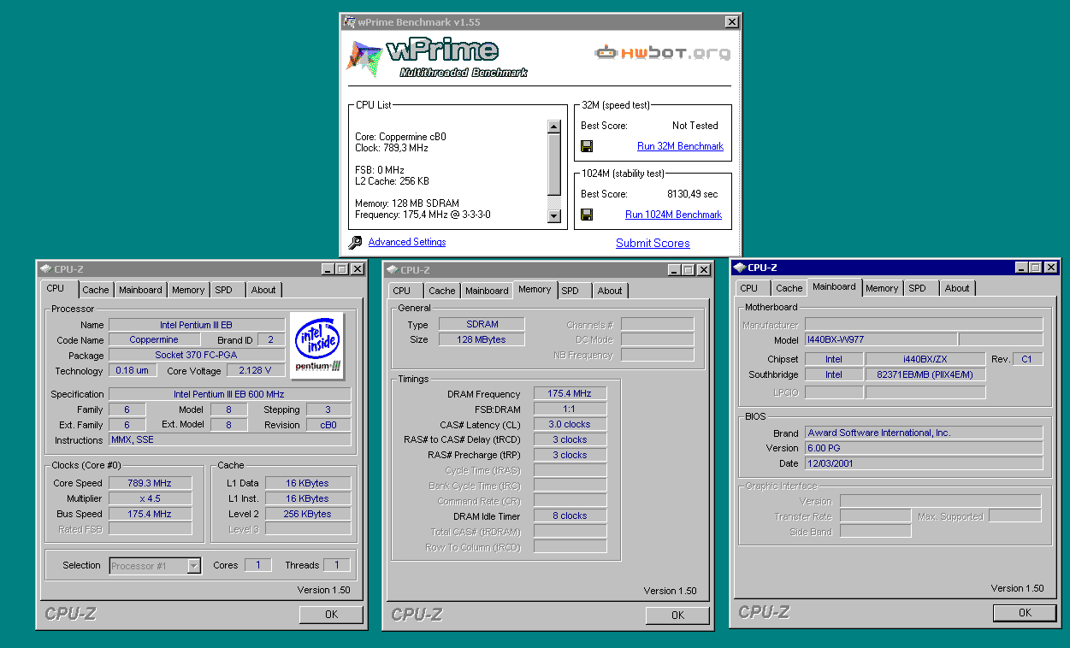Switch to Cache tab in CPU window
1070x648 pixels.
[x=96, y=290]
